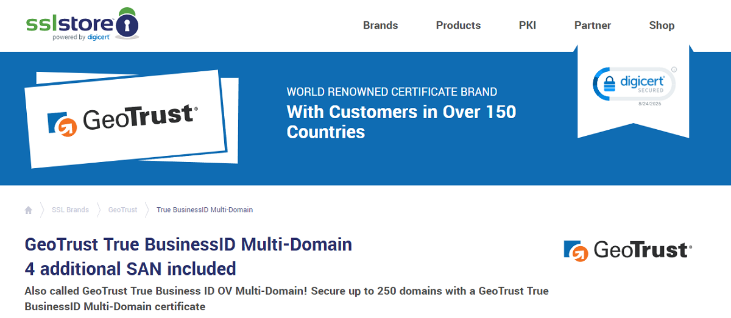Go to home via breadcrumb house icon
Screen dimensions: 731x318
pyautogui.click(x=28, y=210)
